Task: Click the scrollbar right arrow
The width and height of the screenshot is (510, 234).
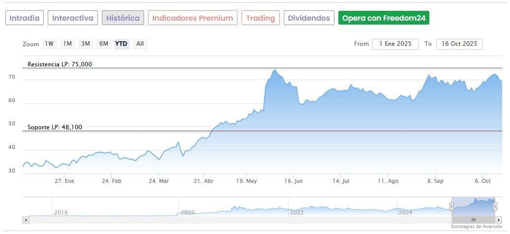Action: coord(499,220)
